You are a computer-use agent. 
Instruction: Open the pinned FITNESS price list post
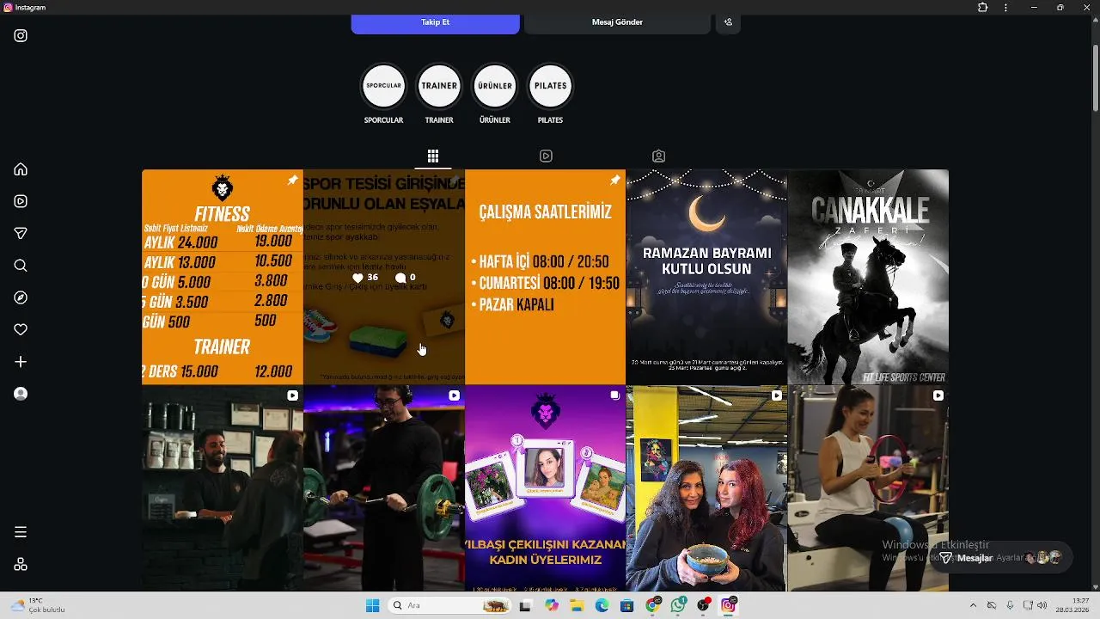coord(223,277)
